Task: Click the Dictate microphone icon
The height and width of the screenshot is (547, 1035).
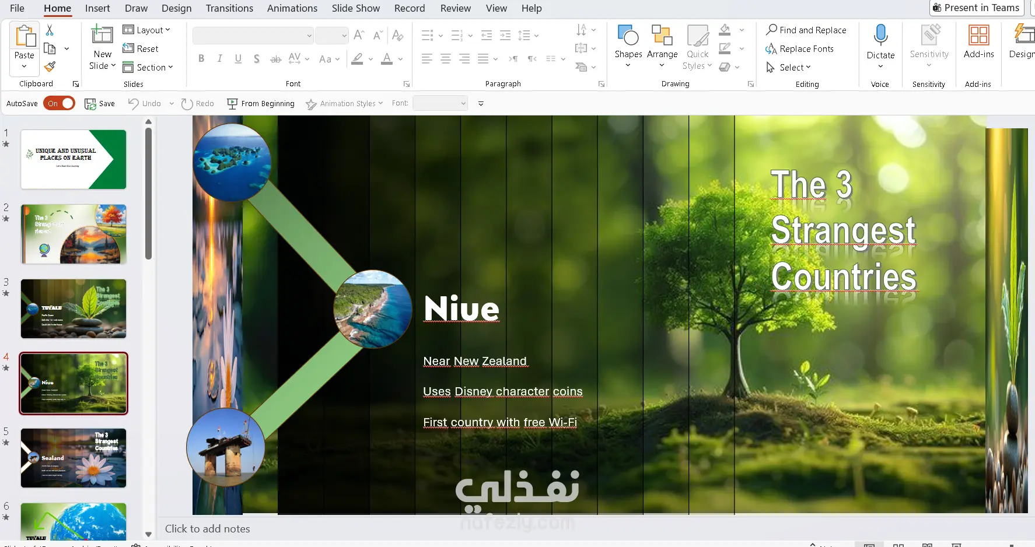Action: click(880, 36)
